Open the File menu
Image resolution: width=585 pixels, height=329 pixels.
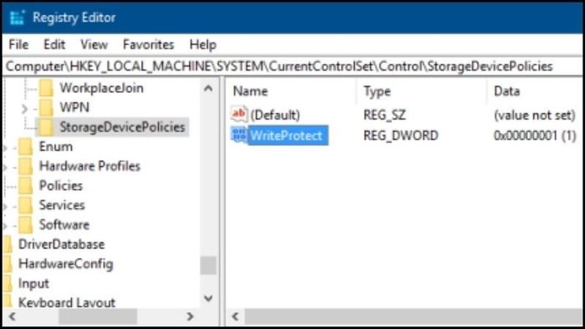pyautogui.click(x=18, y=45)
